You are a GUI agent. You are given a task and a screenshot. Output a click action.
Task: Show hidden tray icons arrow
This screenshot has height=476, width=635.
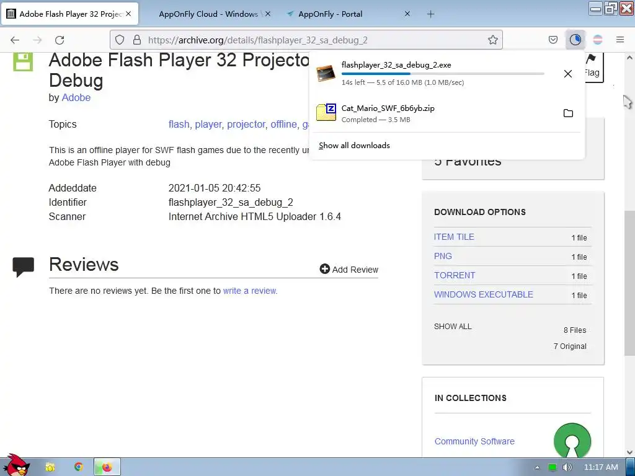(537, 467)
